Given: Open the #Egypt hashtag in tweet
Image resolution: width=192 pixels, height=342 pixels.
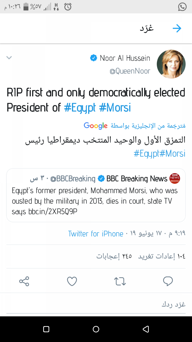Looking at the screenshot, I should (80, 108).
